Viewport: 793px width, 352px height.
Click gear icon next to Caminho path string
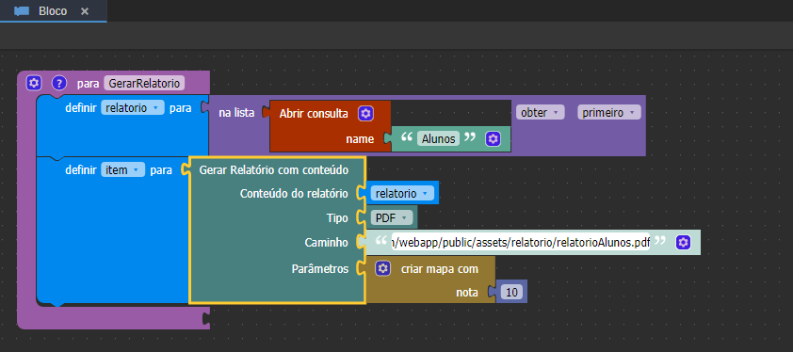(x=683, y=243)
